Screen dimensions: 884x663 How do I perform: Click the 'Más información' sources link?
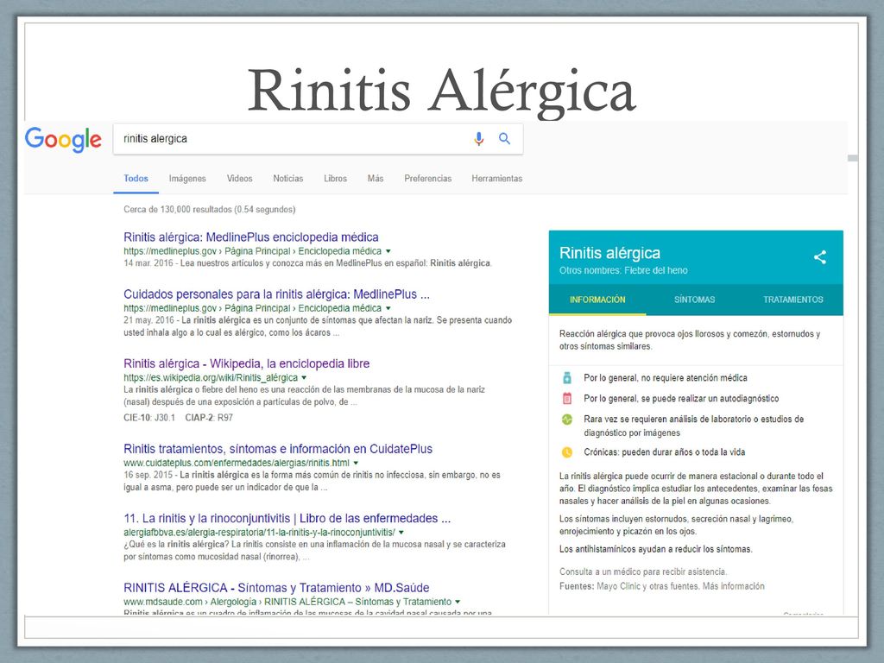(734, 586)
